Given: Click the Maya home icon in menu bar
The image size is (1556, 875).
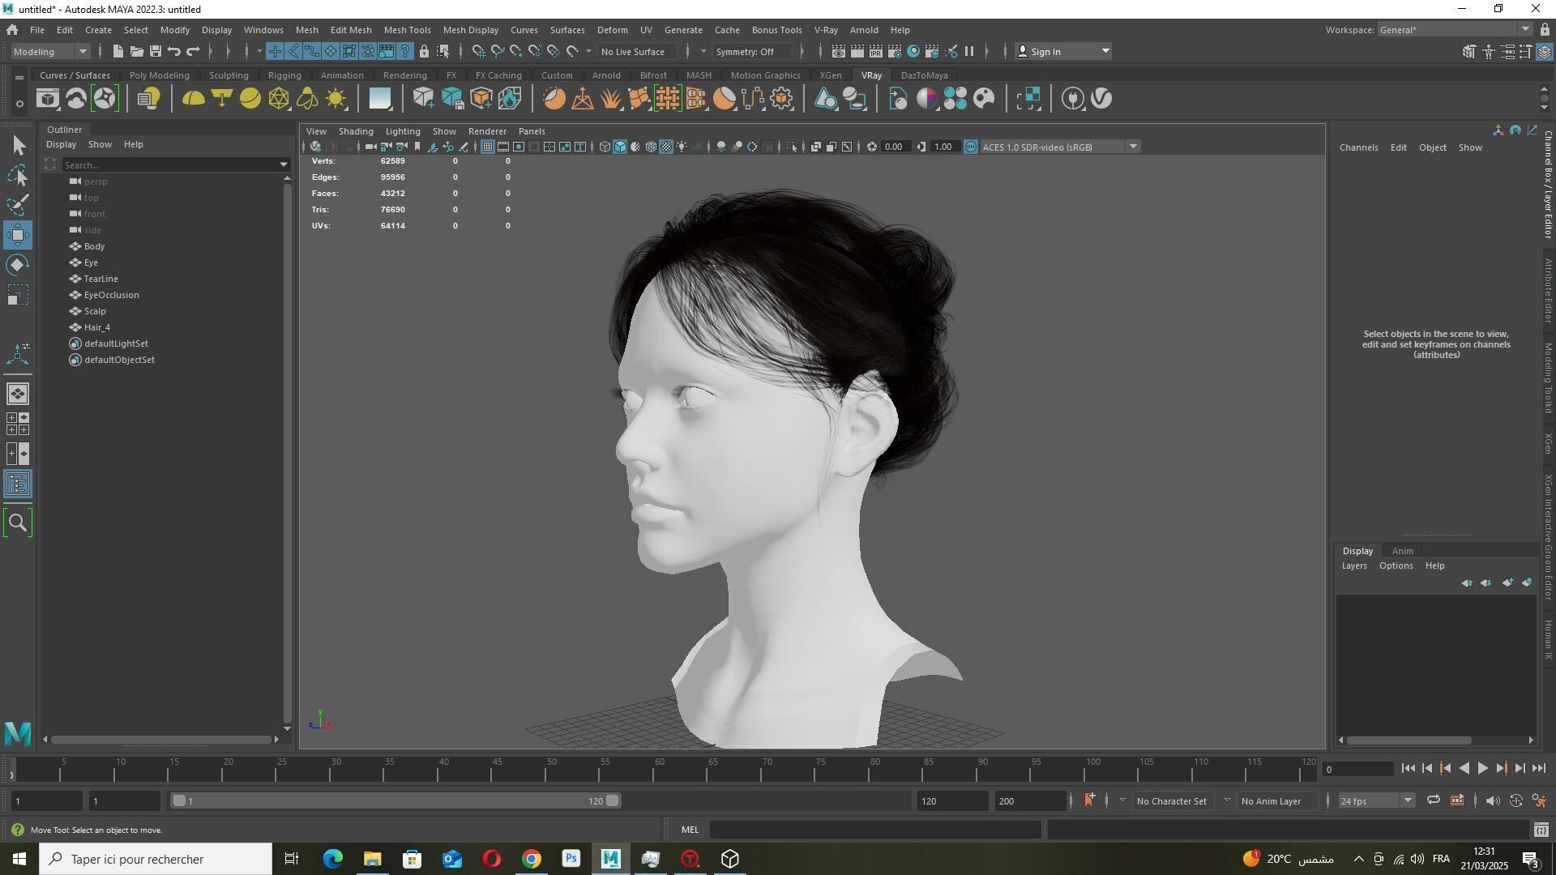Looking at the screenshot, I should [x=12, y=30].
